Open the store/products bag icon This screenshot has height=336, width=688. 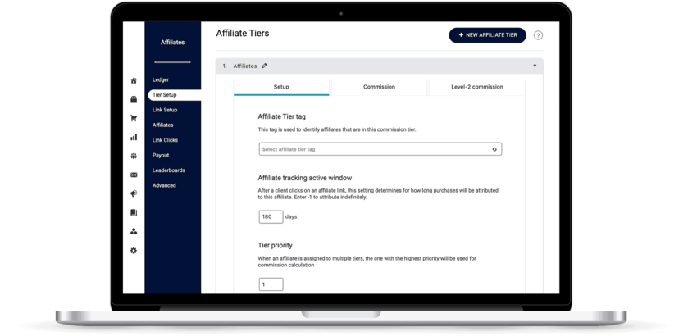[134, 100]
